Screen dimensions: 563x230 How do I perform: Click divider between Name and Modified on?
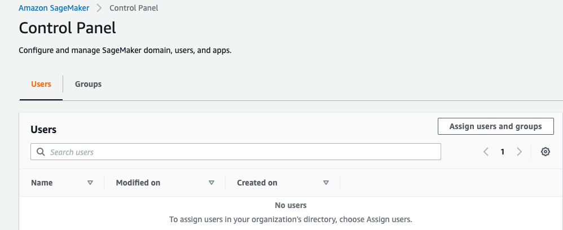(104, 183)
